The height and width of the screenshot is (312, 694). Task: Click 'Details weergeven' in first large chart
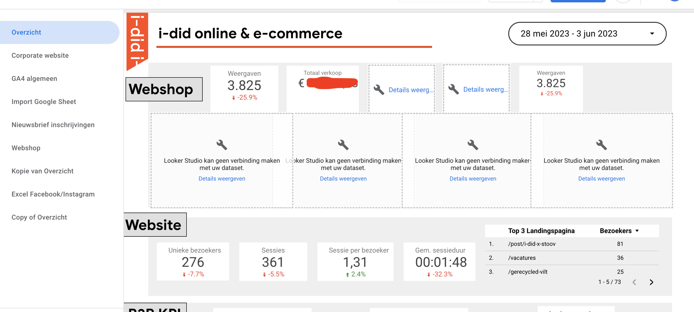(x=222, y=179)
